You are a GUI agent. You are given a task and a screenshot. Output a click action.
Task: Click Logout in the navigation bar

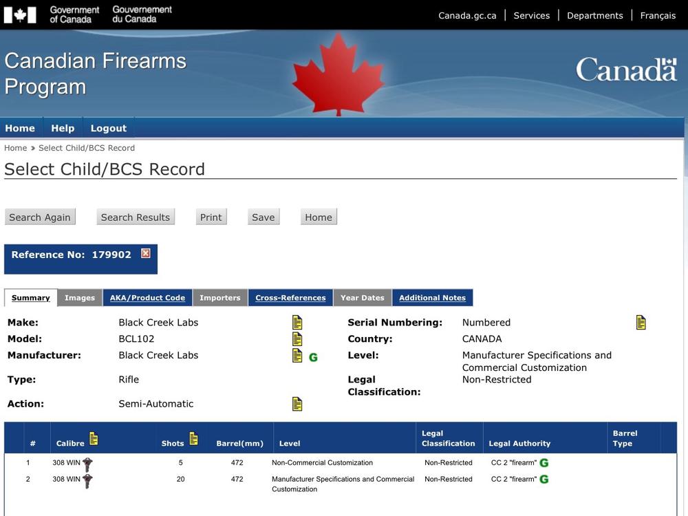click(x=109, y=128)
